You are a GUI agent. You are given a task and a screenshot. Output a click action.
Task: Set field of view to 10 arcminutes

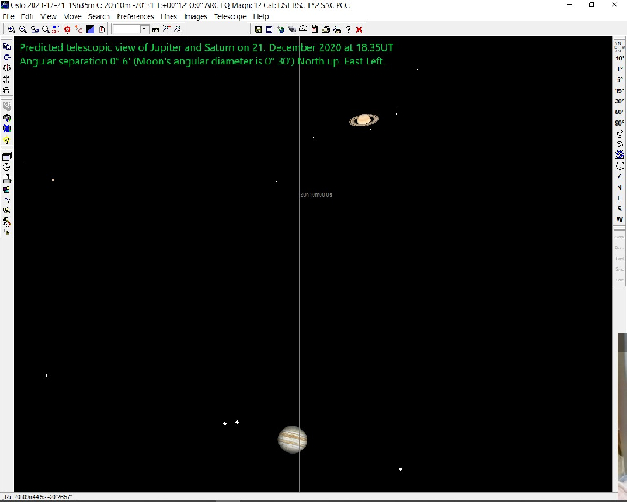pos(619,57)
